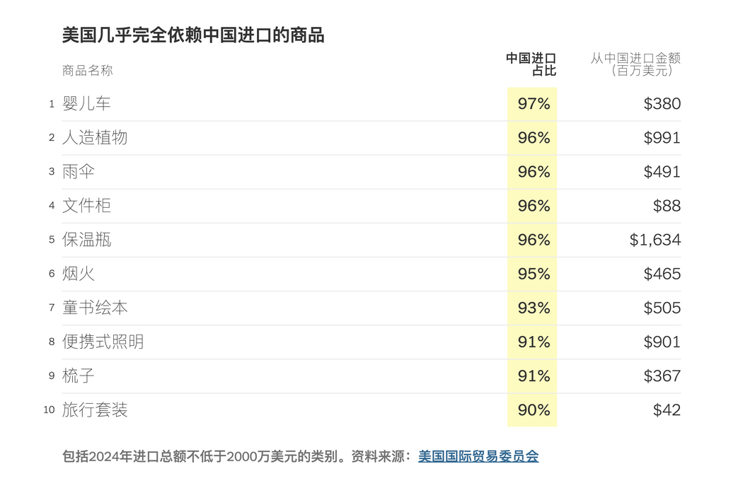Screen dimensions: 743x493
Task: Click the 90% highlighted cell
Action: (x=532, y=410)
